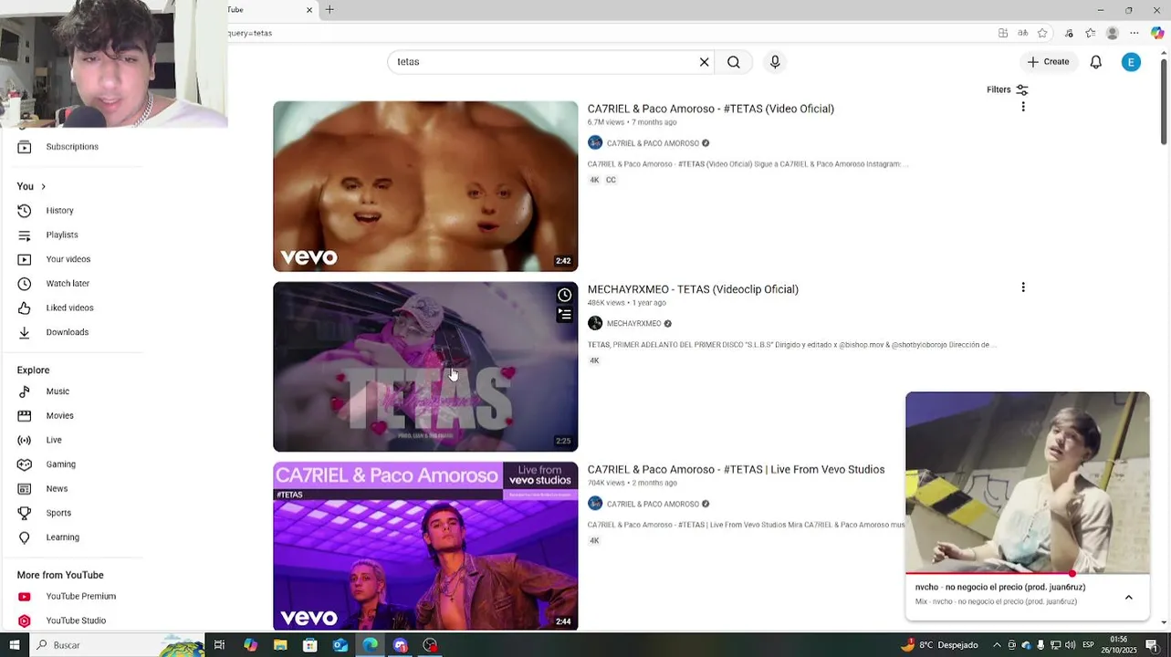
Task: Open search Filters
Action: click(x=1008, y=89)
